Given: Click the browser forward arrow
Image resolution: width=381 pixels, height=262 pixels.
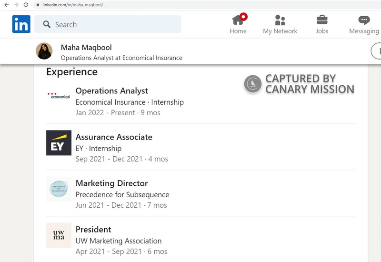Looking at the screenshot, I should point(16,5).
